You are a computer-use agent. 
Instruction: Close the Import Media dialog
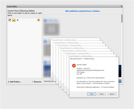122,6
